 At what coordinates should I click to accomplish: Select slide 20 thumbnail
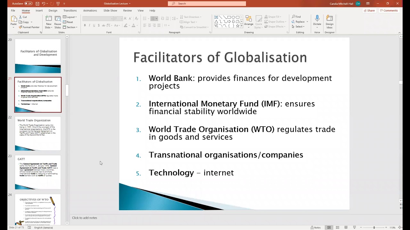38,56
